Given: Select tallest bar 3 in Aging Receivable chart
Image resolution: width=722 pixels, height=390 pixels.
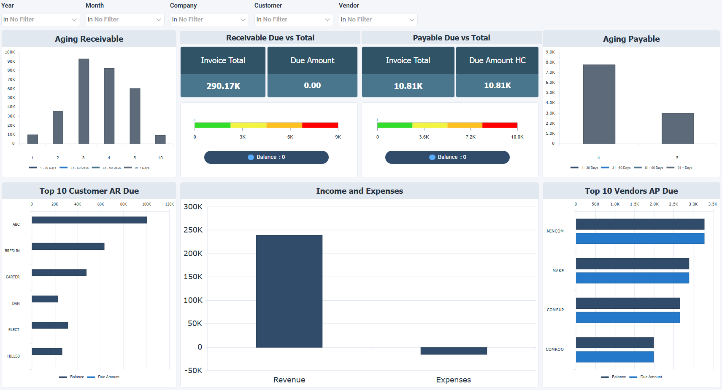Looking at the screenshot, I should [x=84, y=102].
